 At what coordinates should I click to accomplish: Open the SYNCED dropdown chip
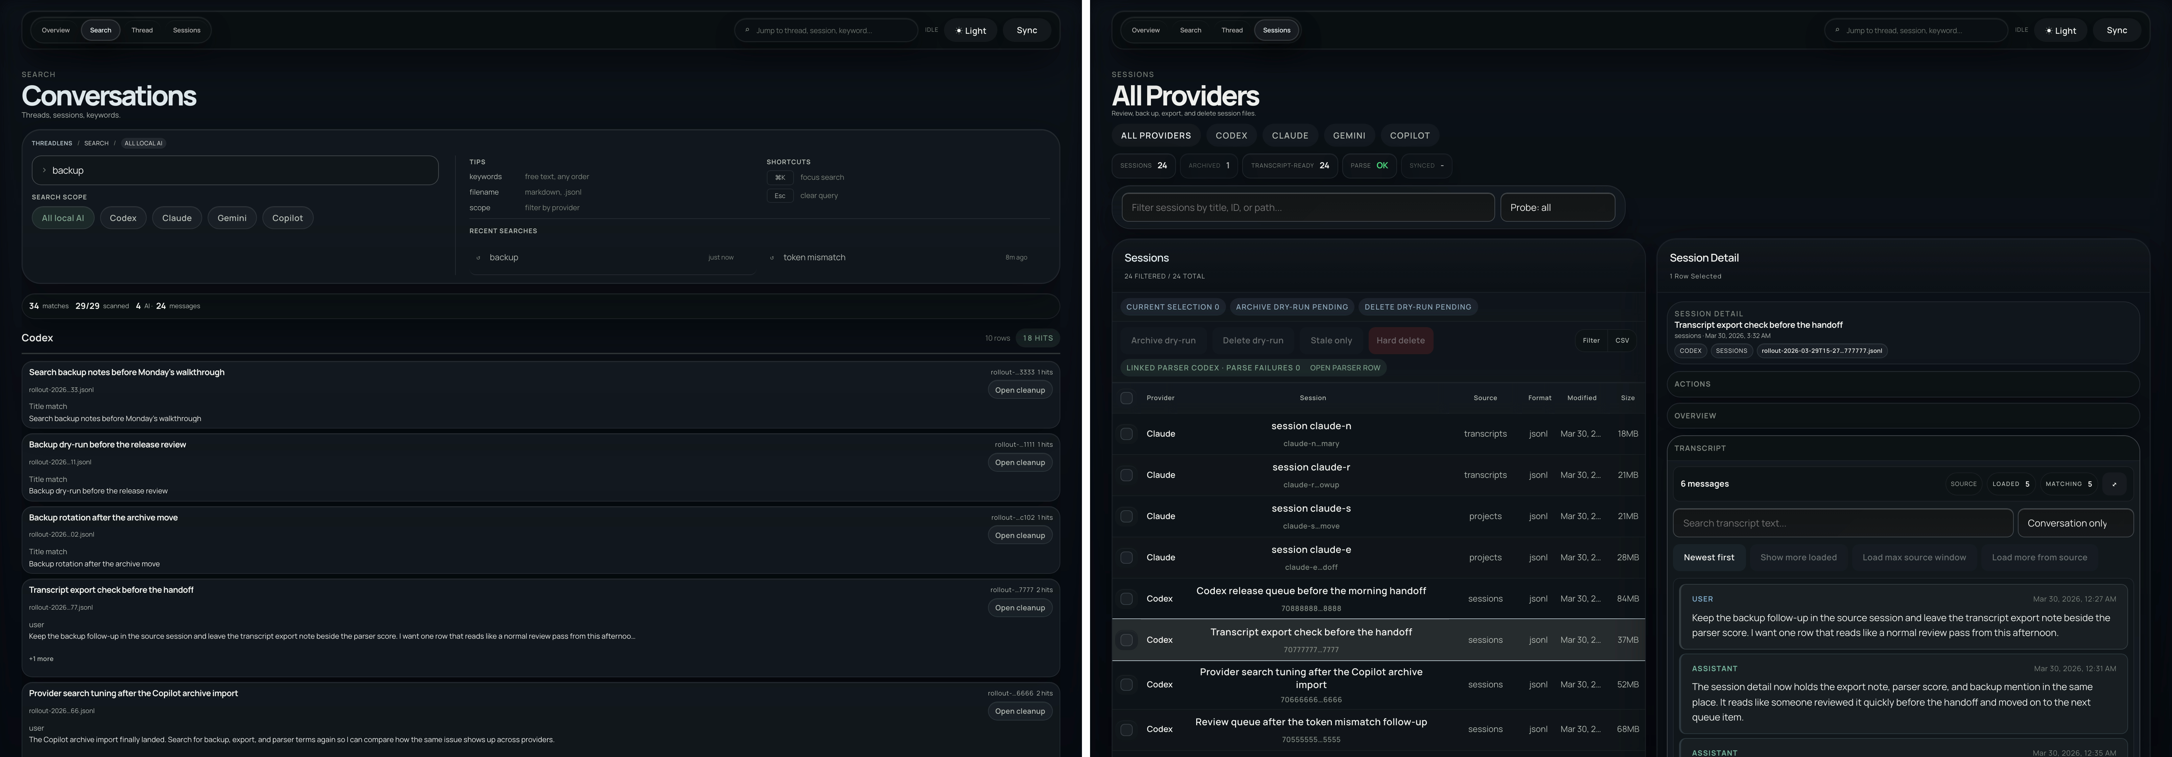tap(1426, 165)
